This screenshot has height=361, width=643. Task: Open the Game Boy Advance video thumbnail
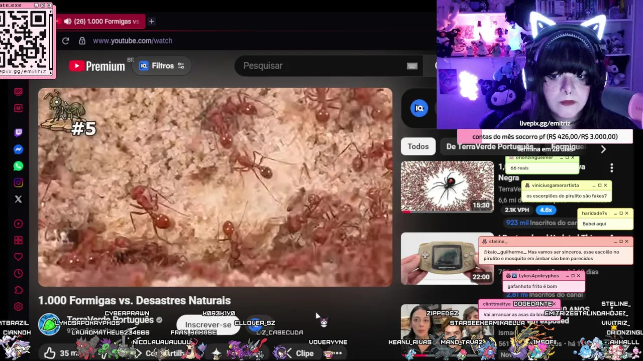[x=447, y=258]
